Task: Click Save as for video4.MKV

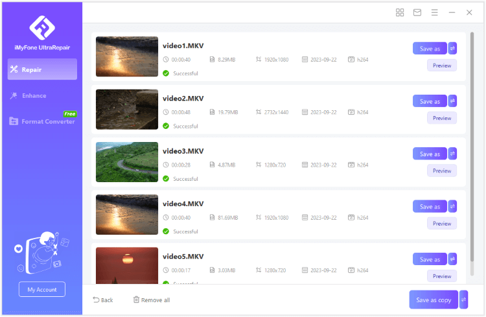Action: click(x=430, y=207)
